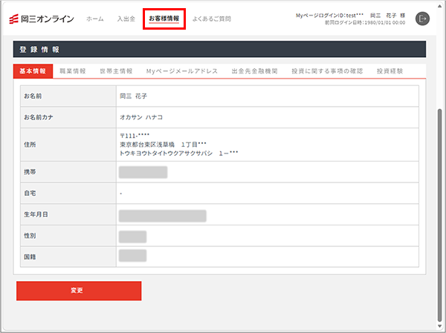Click the 国籍 row label
This screenshot has height=333, width=446.
pyautogui.click(x=30, y=257)
